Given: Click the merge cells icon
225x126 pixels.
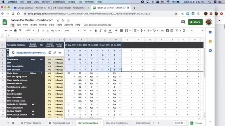Looking at the screenshot, I should pyautogui.click(x=126, y=30).
